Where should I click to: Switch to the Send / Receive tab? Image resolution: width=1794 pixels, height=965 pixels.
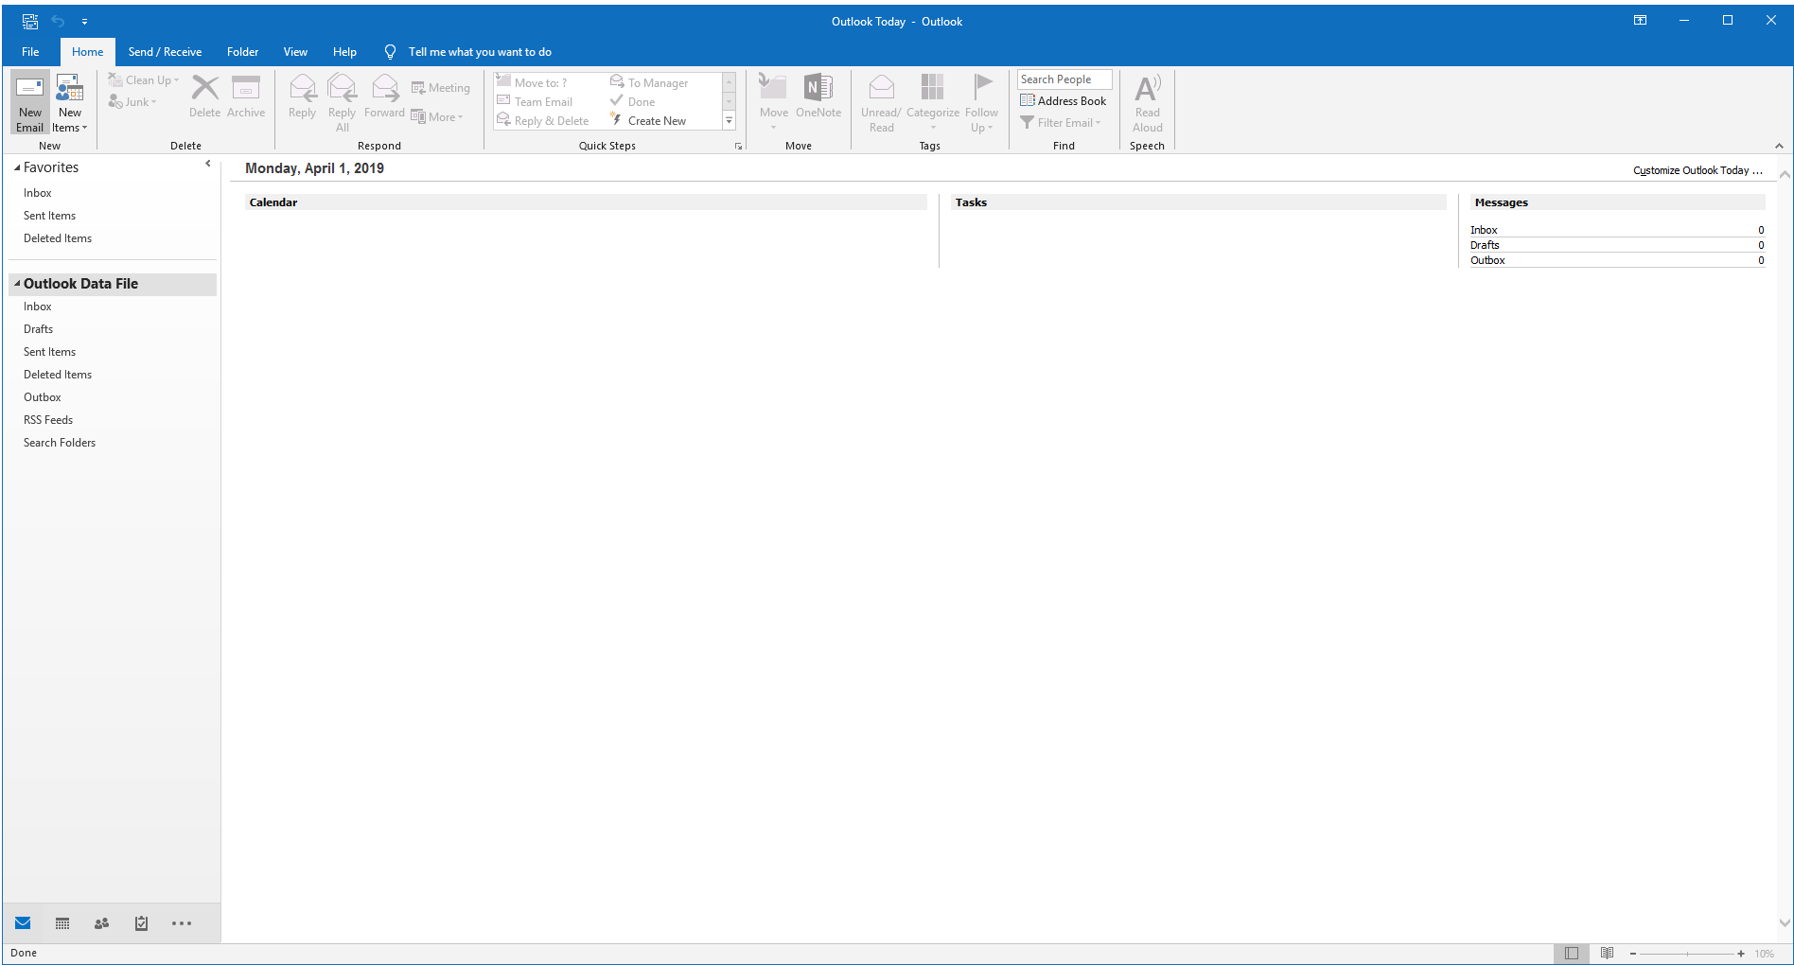pos(165,51)
